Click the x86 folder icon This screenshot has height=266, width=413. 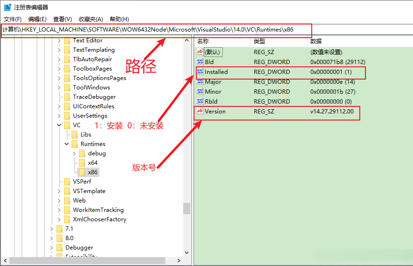point(82,172)
